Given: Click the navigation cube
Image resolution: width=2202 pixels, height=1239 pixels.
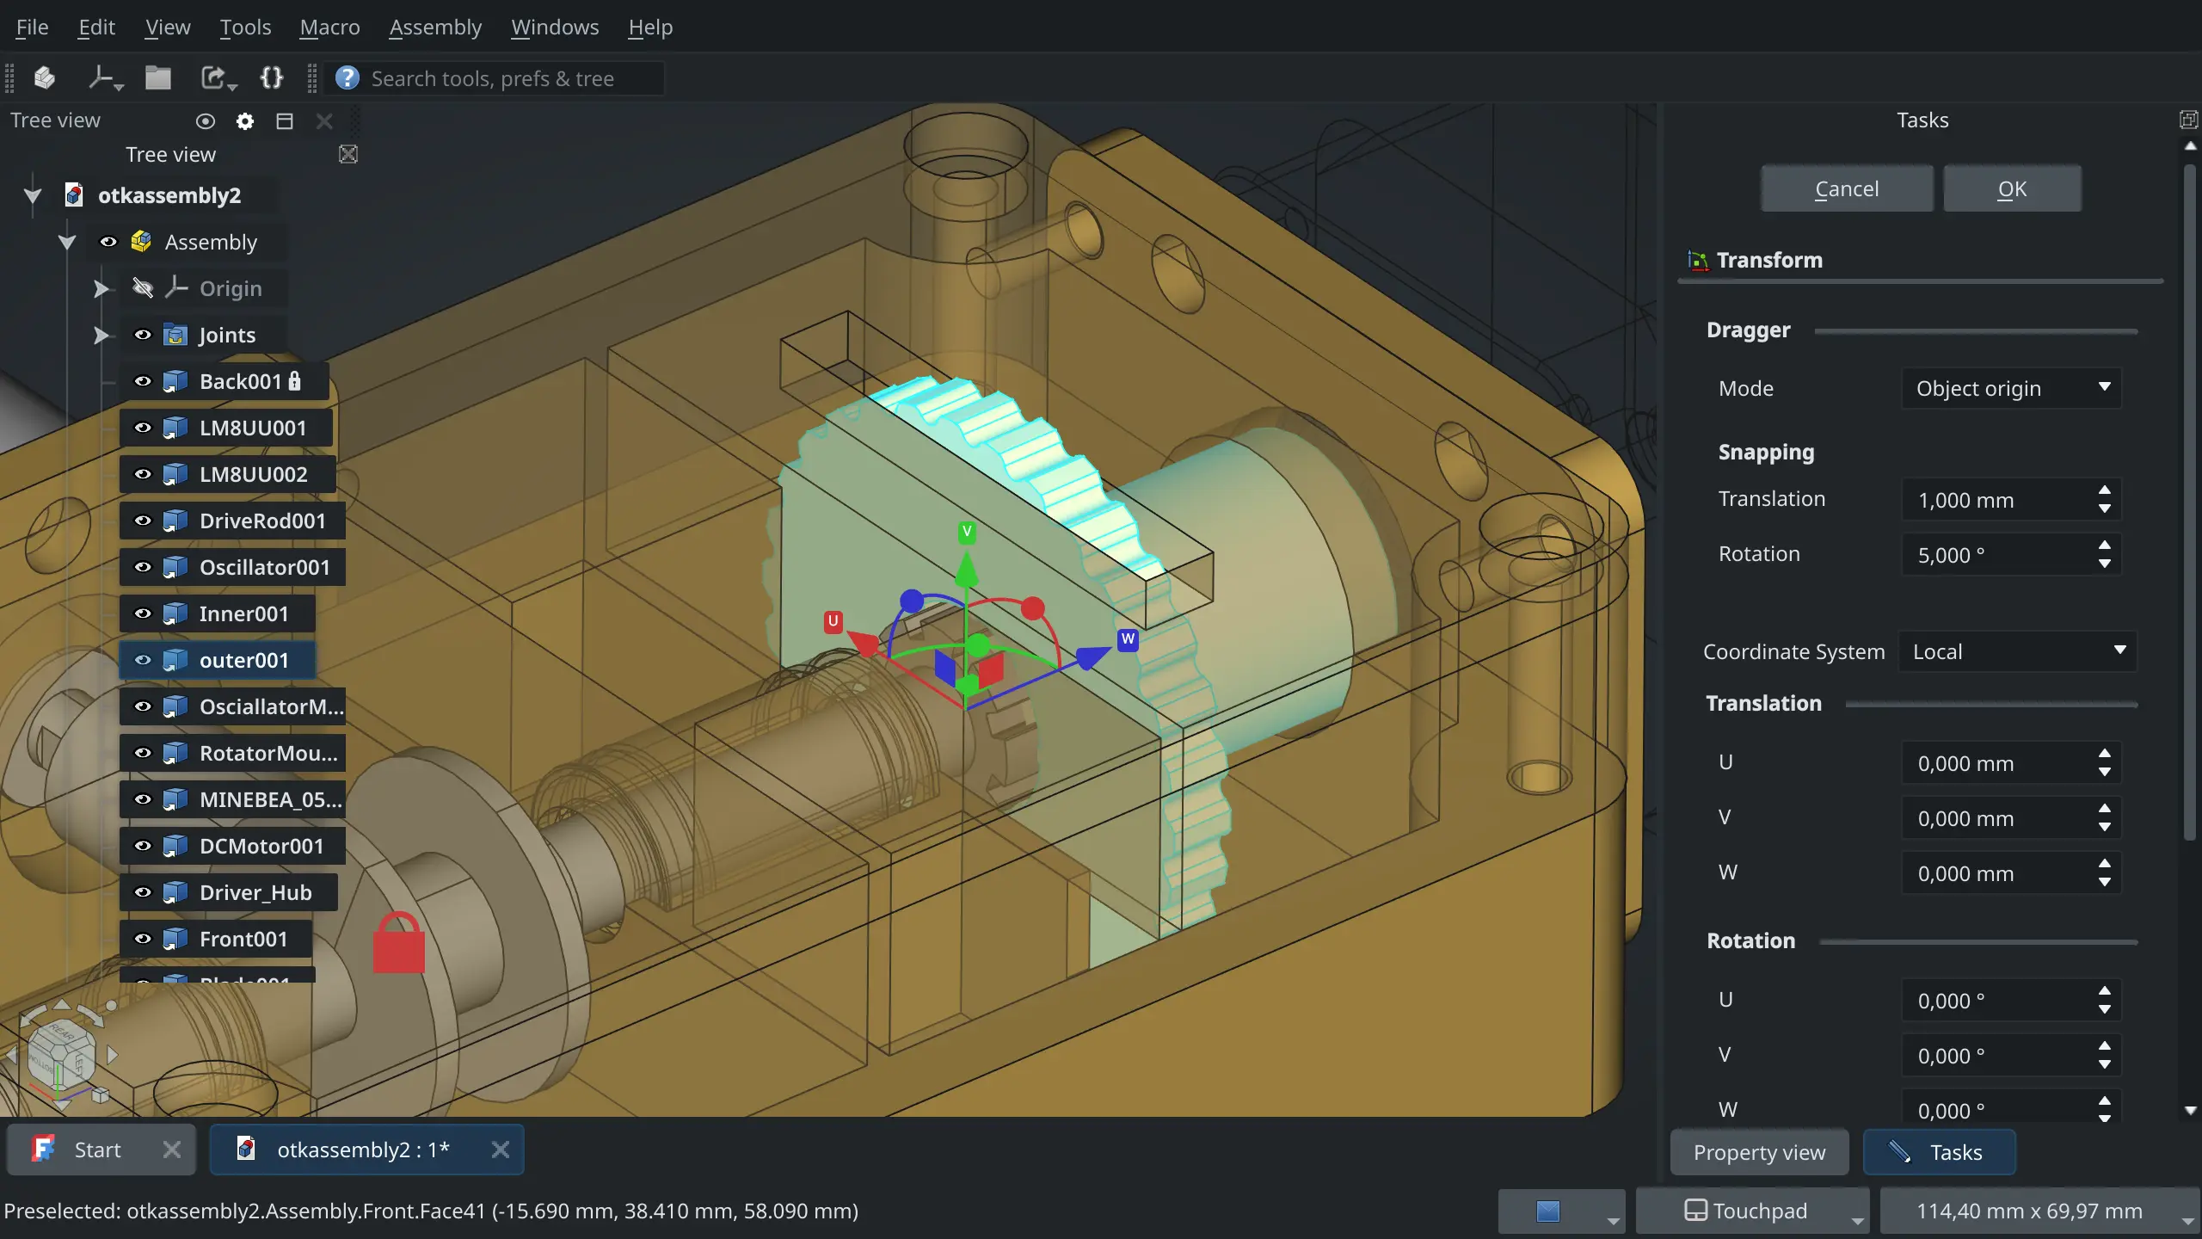Looking at the screenshot, I should pos(62,1053).
